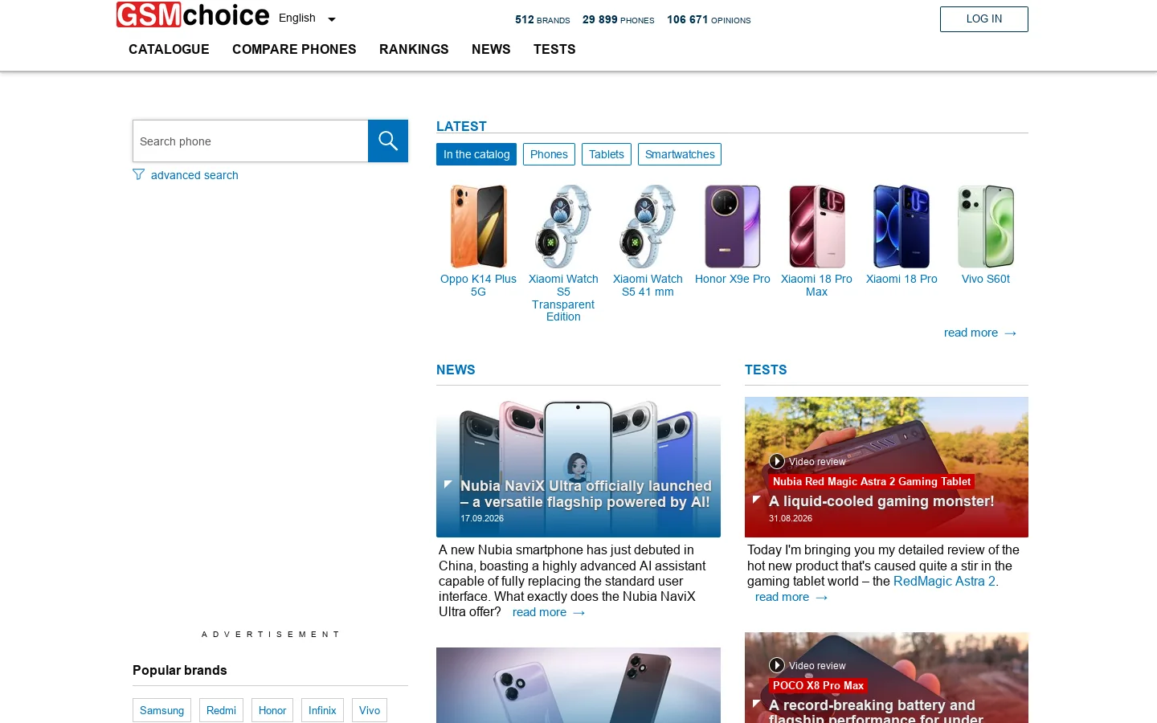
Task: Open the POCO X8 Pro Max label
Action: [x=818, y=685]
